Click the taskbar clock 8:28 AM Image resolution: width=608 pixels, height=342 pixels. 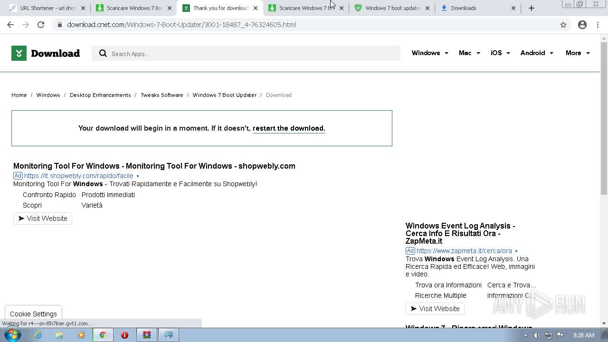click(584, 335)
